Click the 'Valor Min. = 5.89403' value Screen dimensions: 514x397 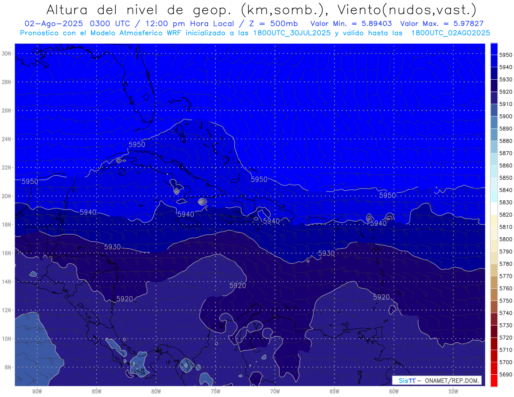[x=352, y=24]
